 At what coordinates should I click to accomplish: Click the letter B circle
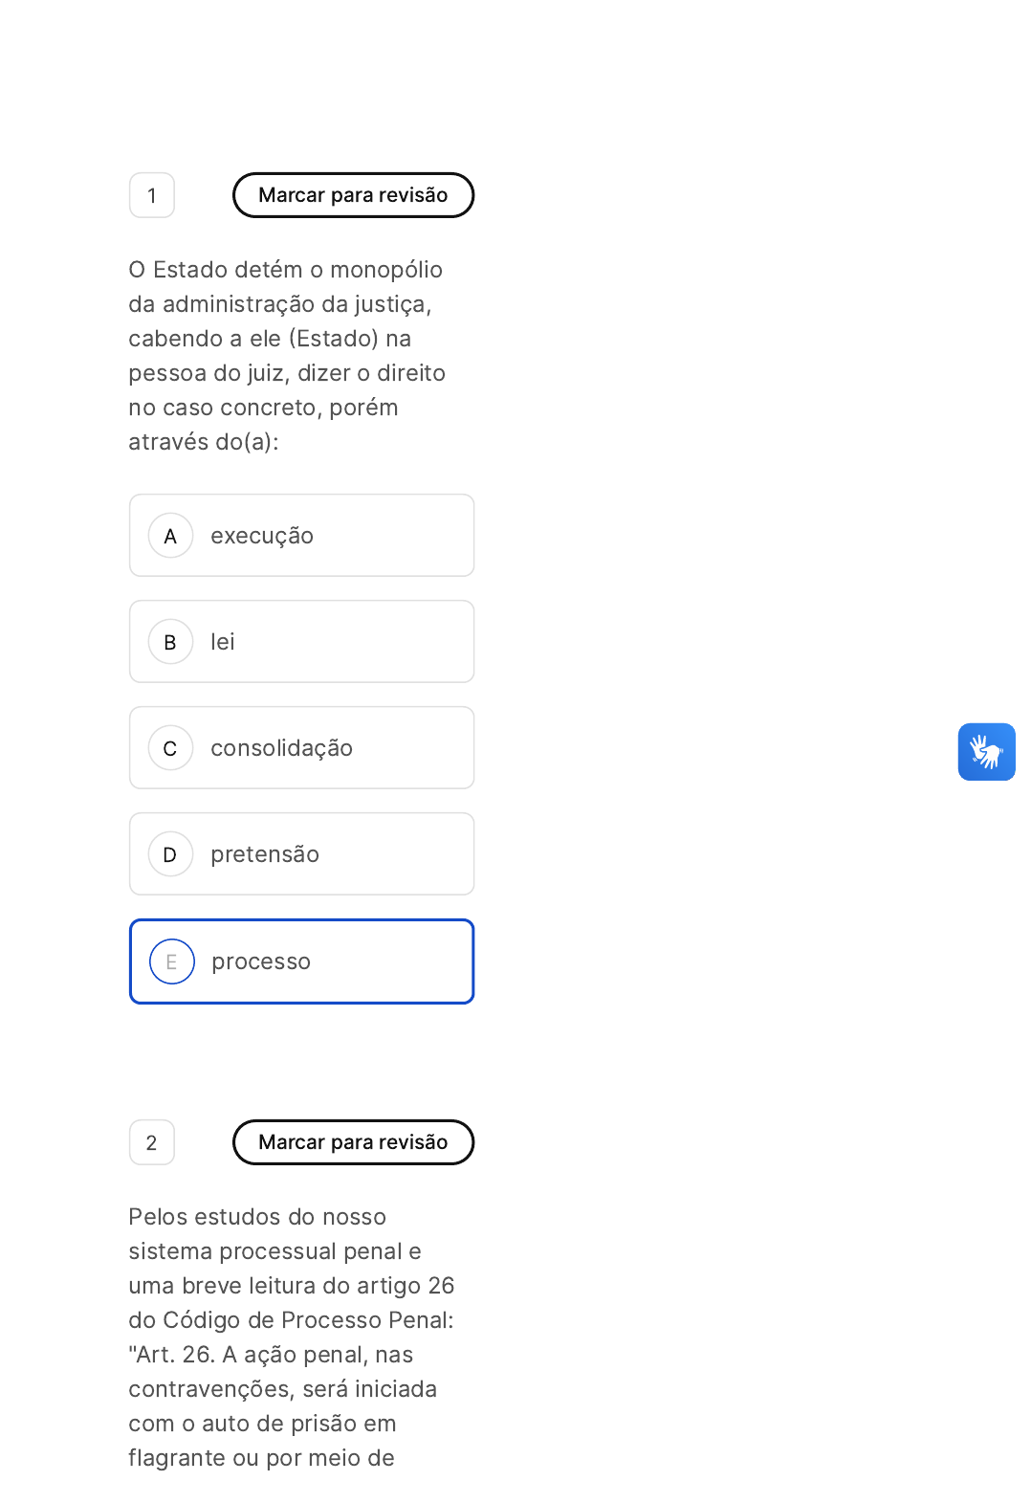pos(170,642)
